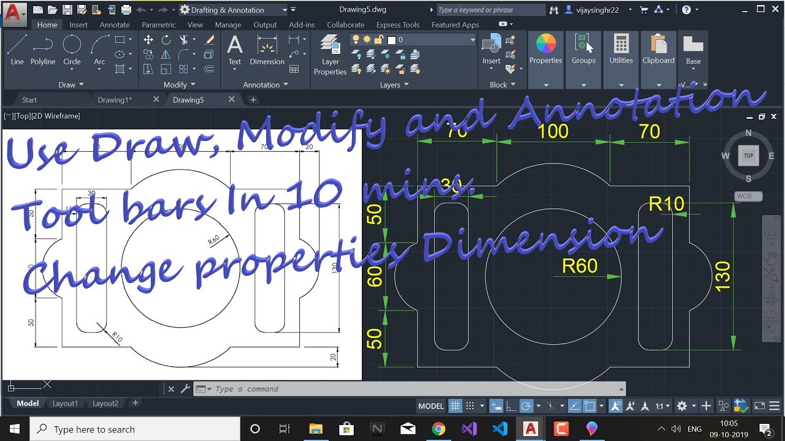Image resolution: width=785 pixels, height=441 pixels.
Task: Select the Polyline tool
Action: (43, 49)
